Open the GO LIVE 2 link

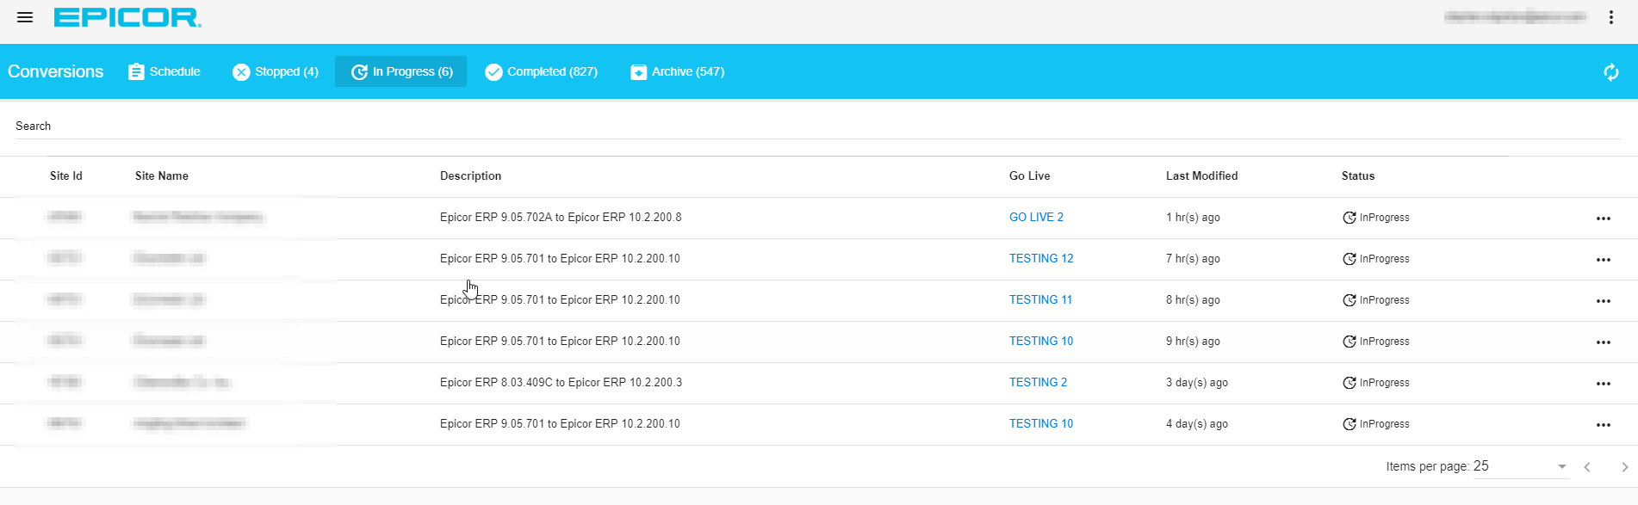pyautogui.click(x=1036, y=218)
